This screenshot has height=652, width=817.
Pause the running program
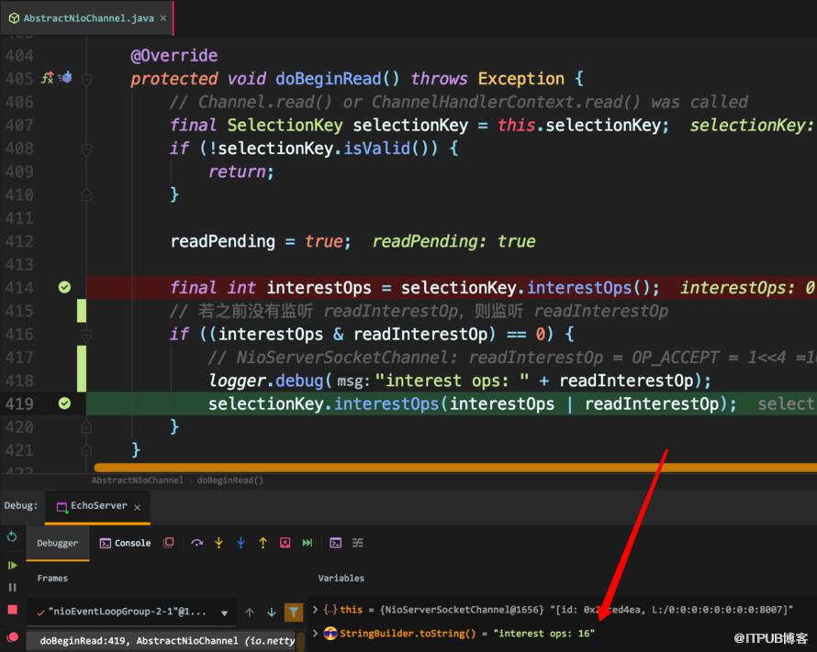[13, 588]
